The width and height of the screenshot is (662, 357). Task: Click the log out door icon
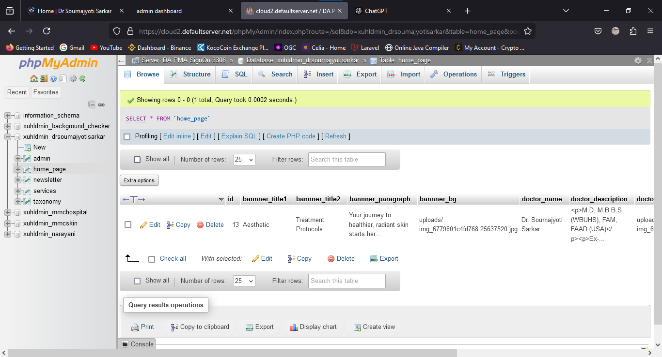pos(44,78)
